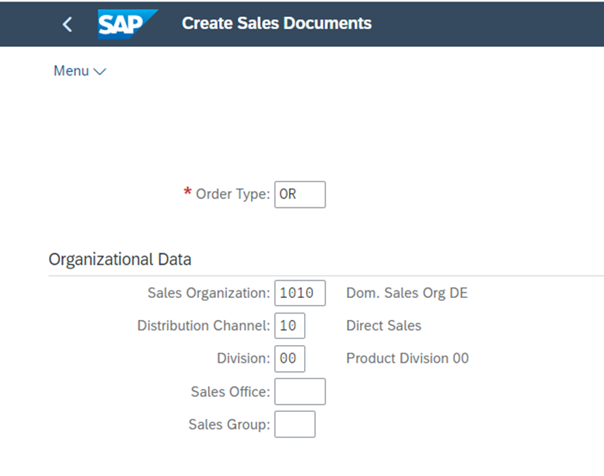Click the empty Sales Office field
This screenshot has height=476, width=604.
click(x=300, y=391)
